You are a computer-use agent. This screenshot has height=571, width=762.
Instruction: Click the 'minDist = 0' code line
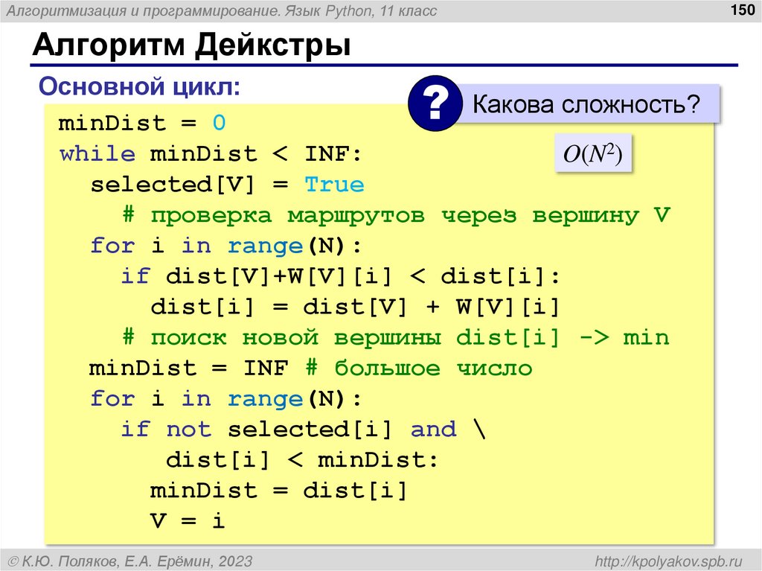(142, 123)
